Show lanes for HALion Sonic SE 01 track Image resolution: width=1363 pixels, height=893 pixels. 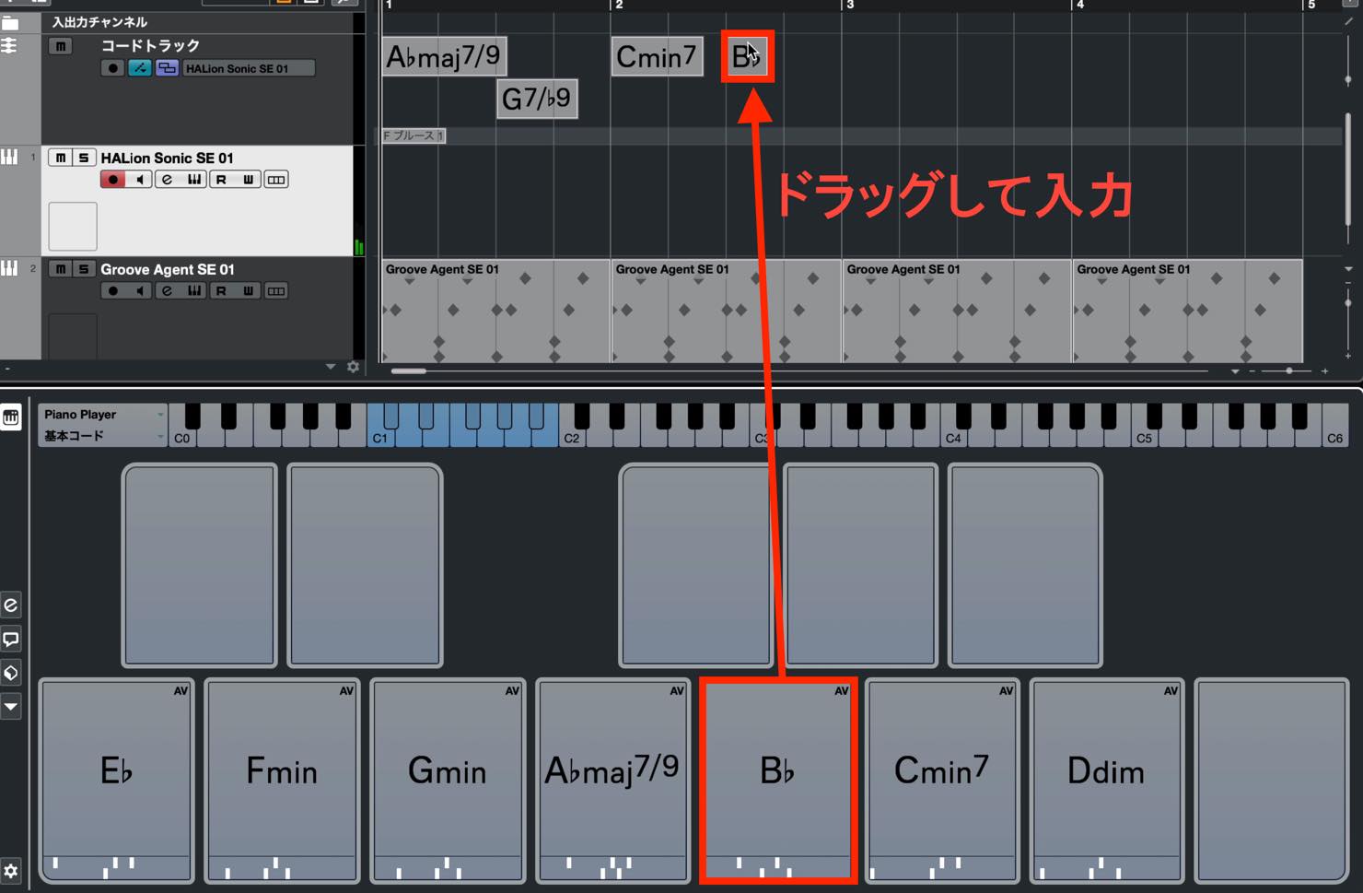point(276,180)
